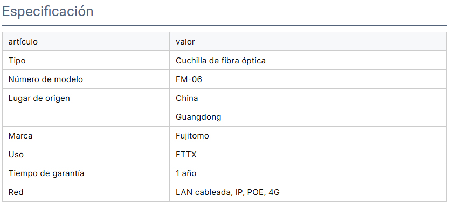Click the Uso row label
The height and width of the screenshot is (204, 449).
point(16,155)
